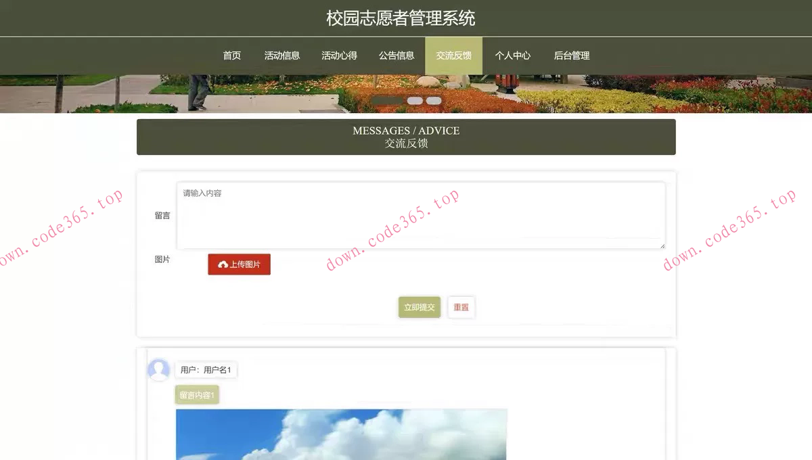Viewport: 812px width, 460px height.
Task: Reset the form with 重置 button
Action: coord(461,306)
